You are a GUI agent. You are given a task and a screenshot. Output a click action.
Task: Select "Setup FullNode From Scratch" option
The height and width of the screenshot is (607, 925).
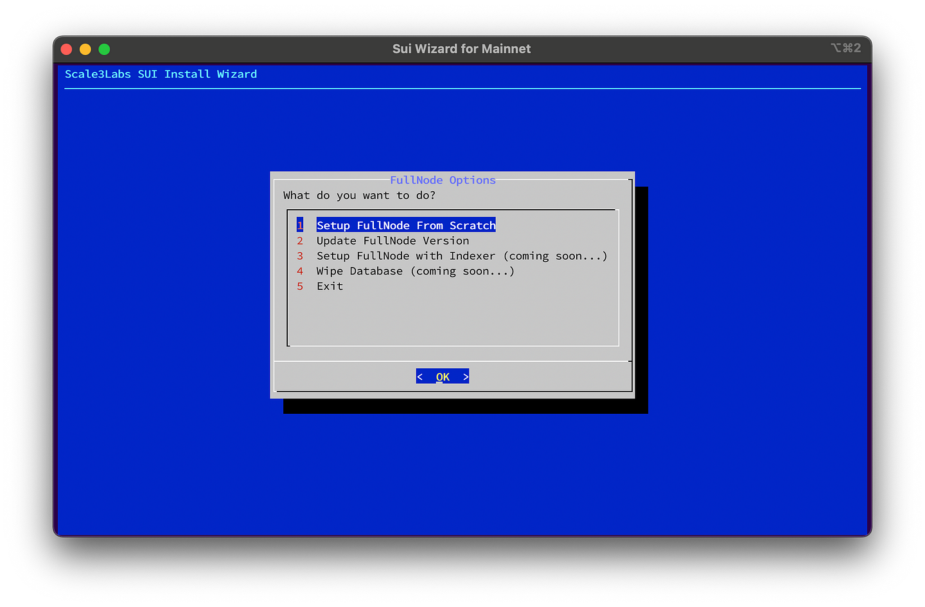(405, 225)
